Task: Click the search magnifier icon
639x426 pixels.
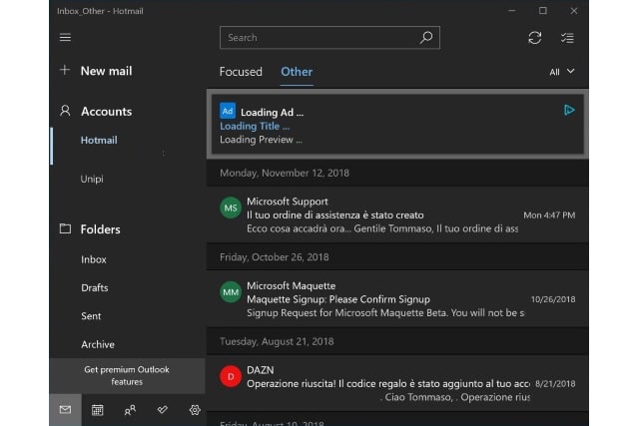Action: pyautogui.click(x=426, y=38)
